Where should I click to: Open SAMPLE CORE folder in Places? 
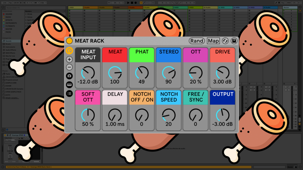[x=11, y=83]
